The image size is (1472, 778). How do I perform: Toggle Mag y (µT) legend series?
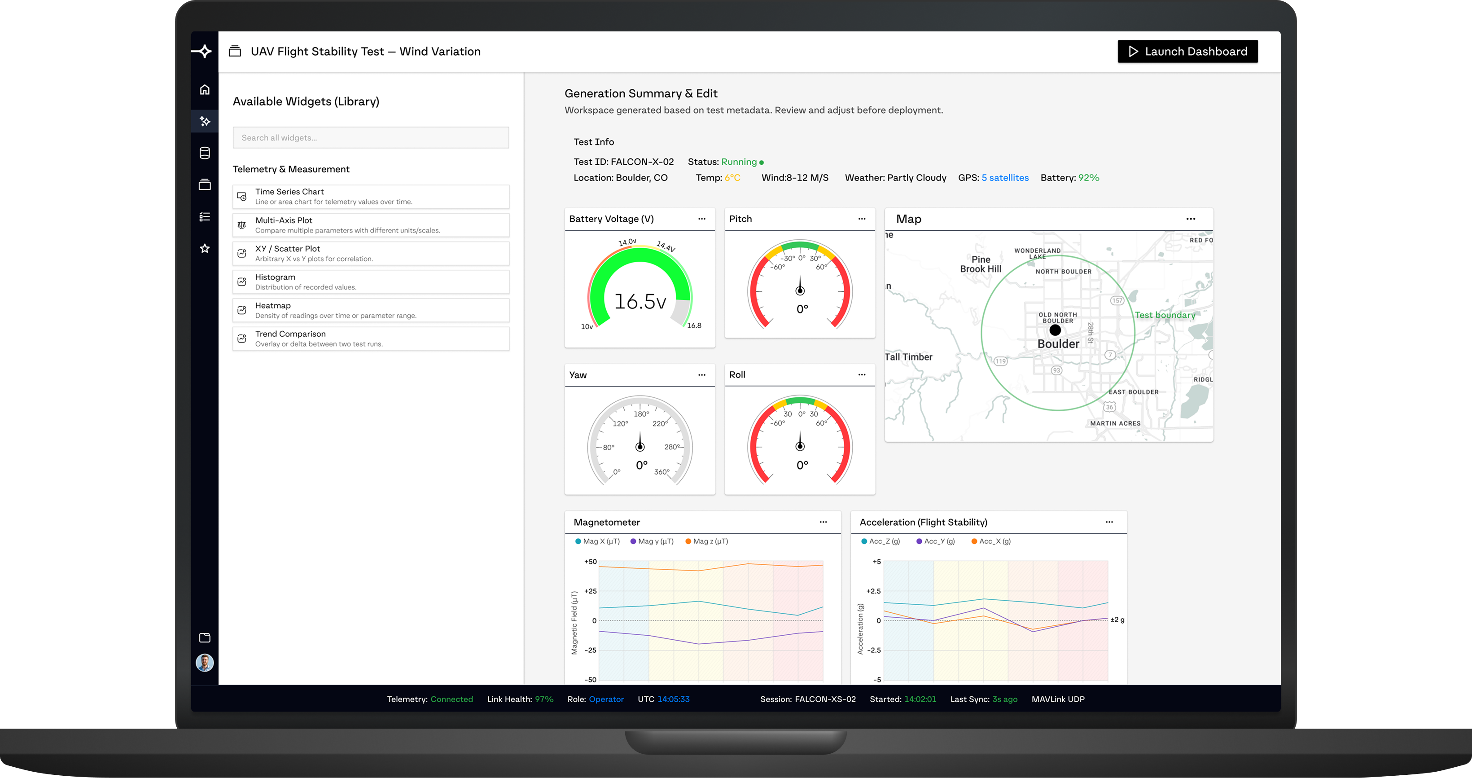coord(652,541)
